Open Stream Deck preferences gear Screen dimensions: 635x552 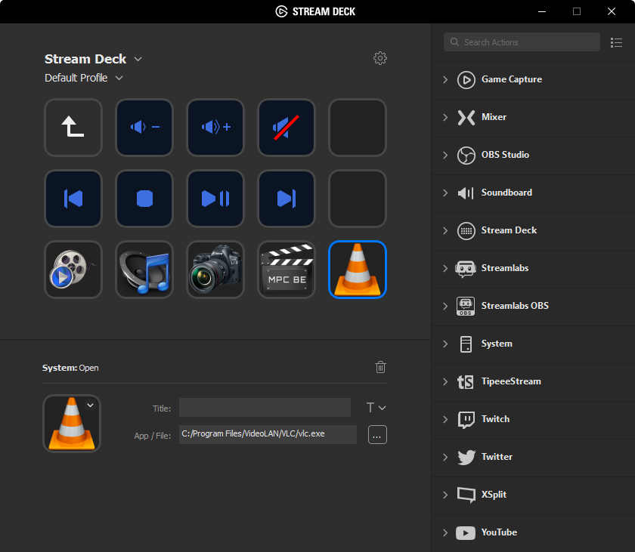point(380,59)
